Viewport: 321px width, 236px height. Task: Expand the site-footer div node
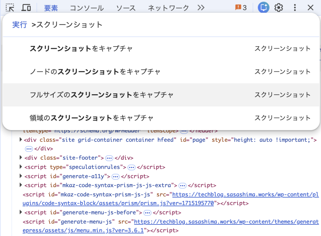pyautogui.click(x=21, y=157)
